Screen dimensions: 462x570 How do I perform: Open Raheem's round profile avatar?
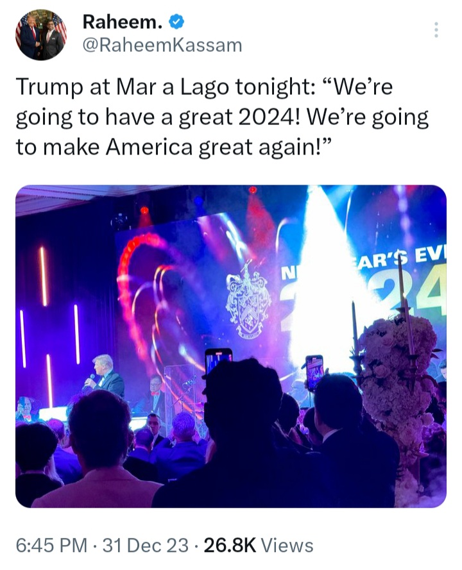pyautogui.click(x=40, y=35)
